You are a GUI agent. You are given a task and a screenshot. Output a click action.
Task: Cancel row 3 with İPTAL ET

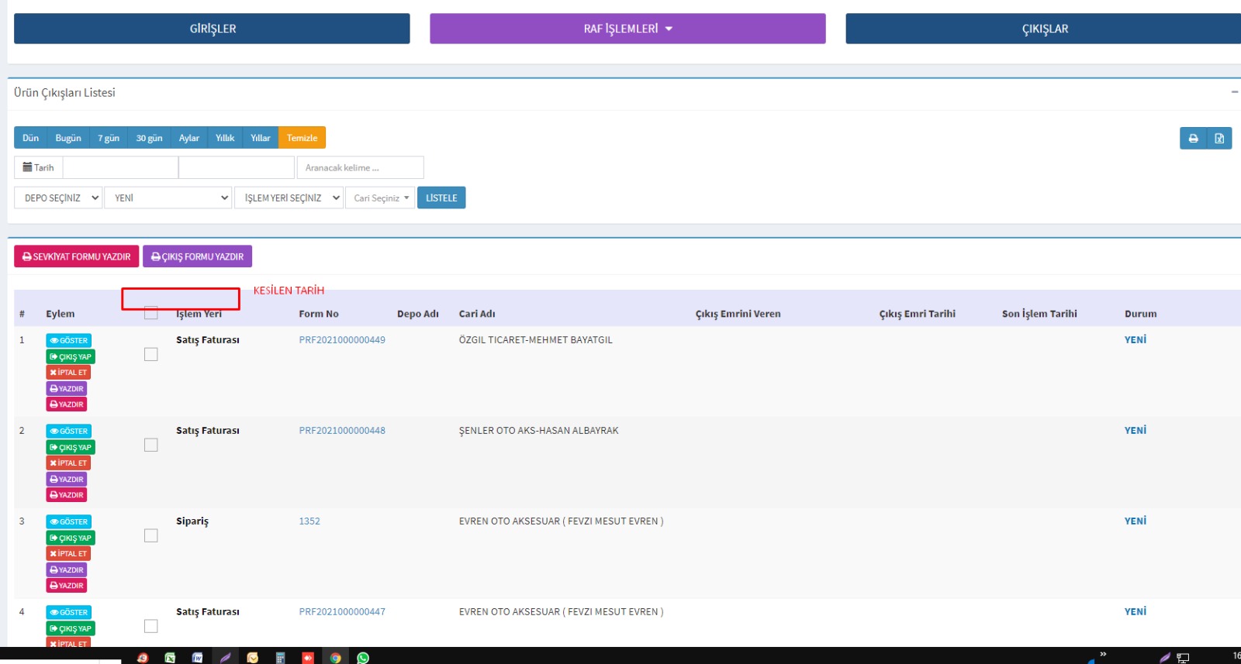click(68, 554)
